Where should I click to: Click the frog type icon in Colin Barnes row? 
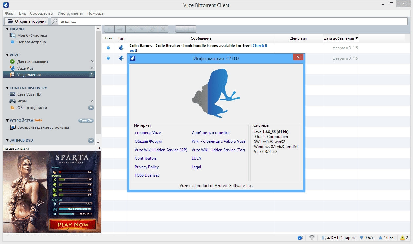click(121, 48)
